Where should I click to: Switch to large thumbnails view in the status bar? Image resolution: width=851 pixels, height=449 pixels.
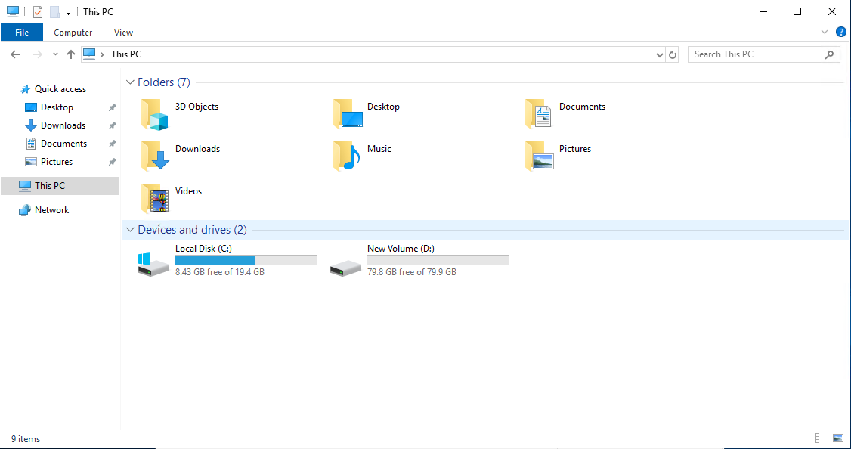(x=838, y=438)
